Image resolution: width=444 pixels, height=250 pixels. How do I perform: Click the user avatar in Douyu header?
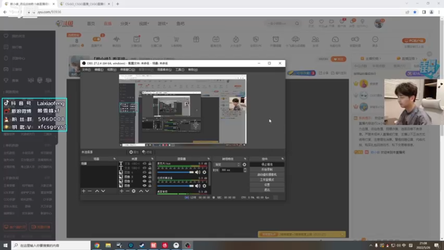[x=379, y=23]
